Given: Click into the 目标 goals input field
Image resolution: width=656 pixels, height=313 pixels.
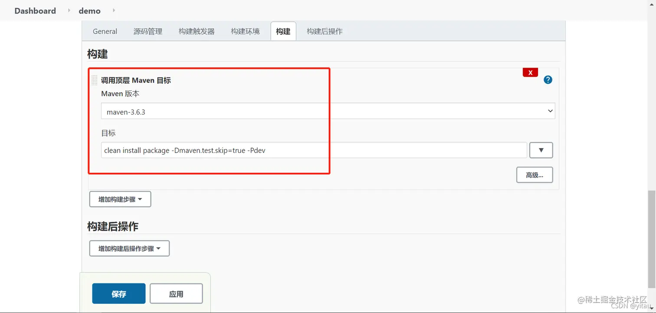Looking at the screenshot, I should pos(314,150).
